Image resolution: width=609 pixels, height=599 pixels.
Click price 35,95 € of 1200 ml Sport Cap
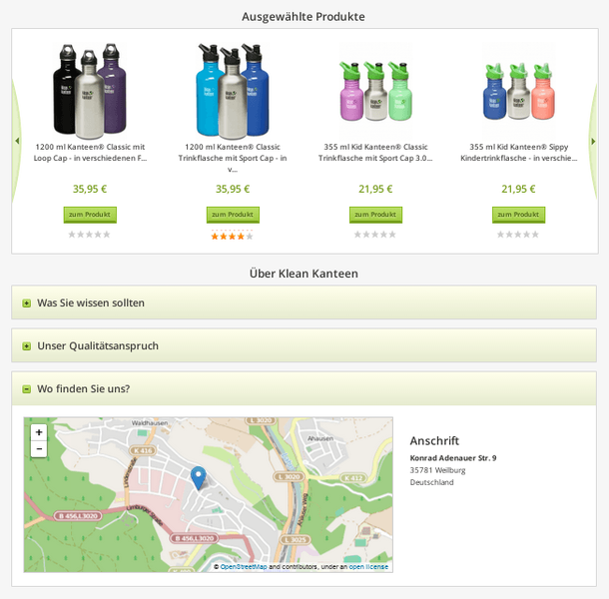tap(233, 189)
